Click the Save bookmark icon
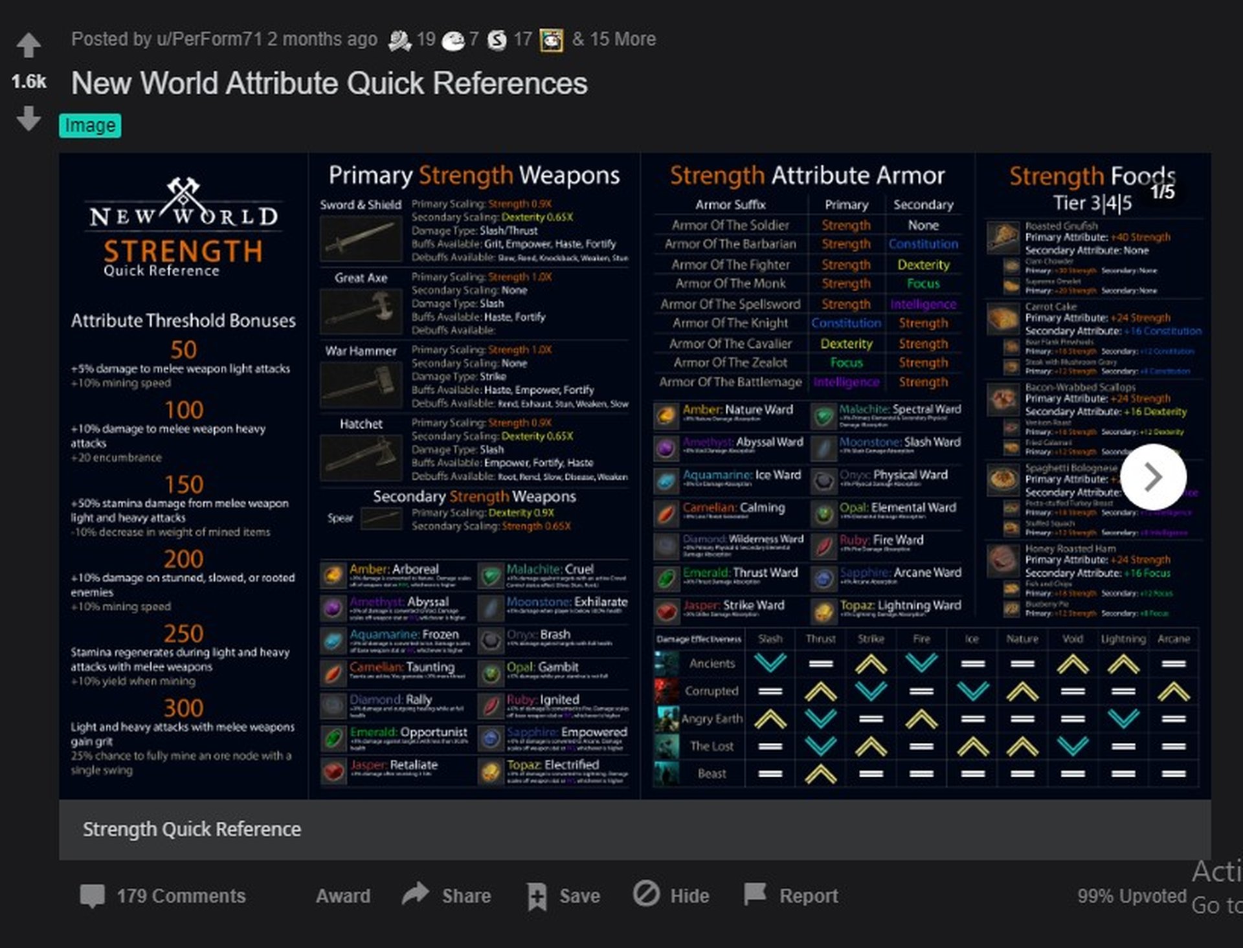The height and width of the screenshot is (948, 1243). tap(537, 896)
